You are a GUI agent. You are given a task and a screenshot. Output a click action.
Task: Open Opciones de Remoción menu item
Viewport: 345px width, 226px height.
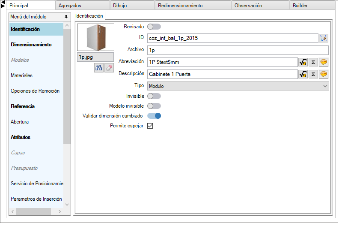click(x=36, y=91)
